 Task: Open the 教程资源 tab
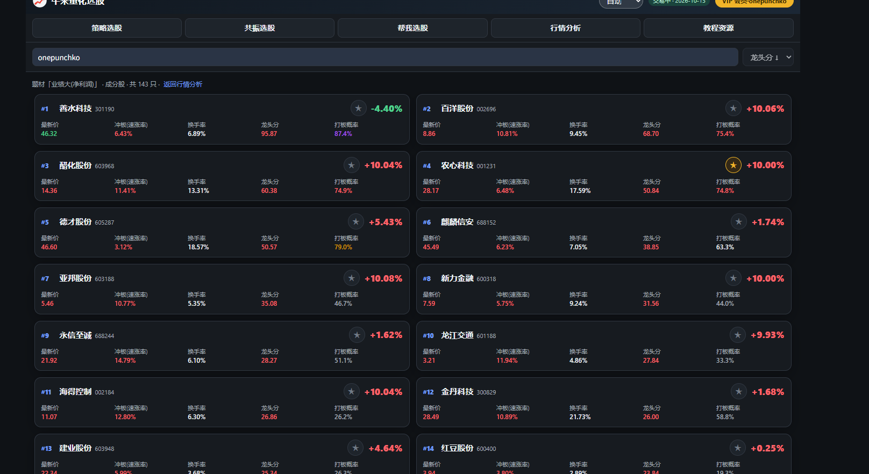click(718, 28)
